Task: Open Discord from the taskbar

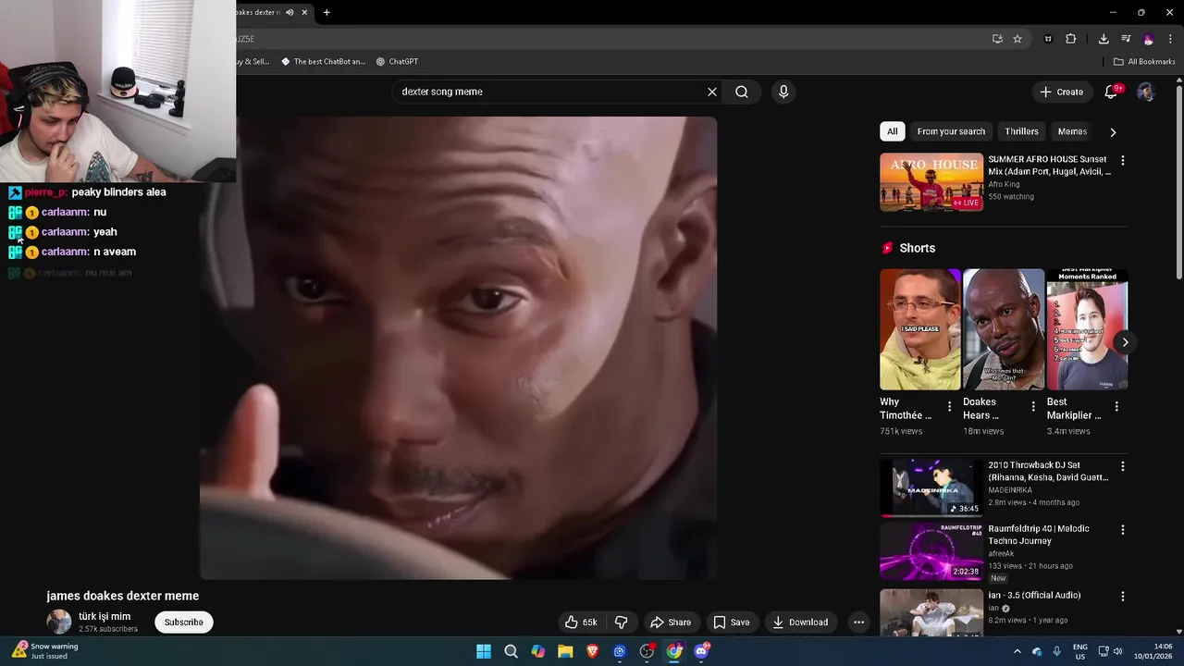Action: (702, 651)
